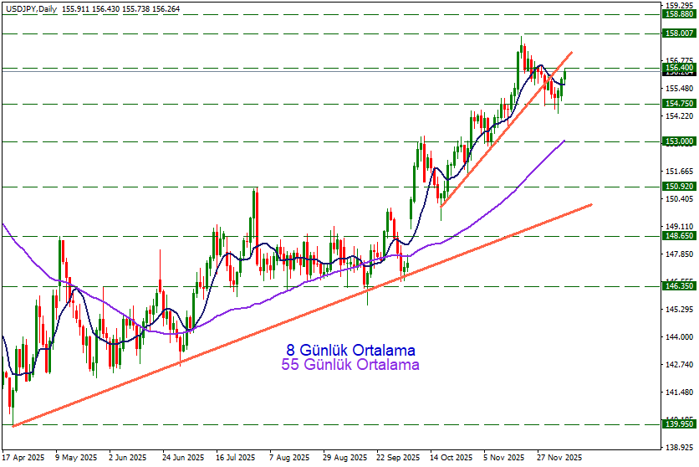Click the 24 Jun 2025 date label
Image resolution: width=699 pixels, height=467 pixels.
coord(182,459)
